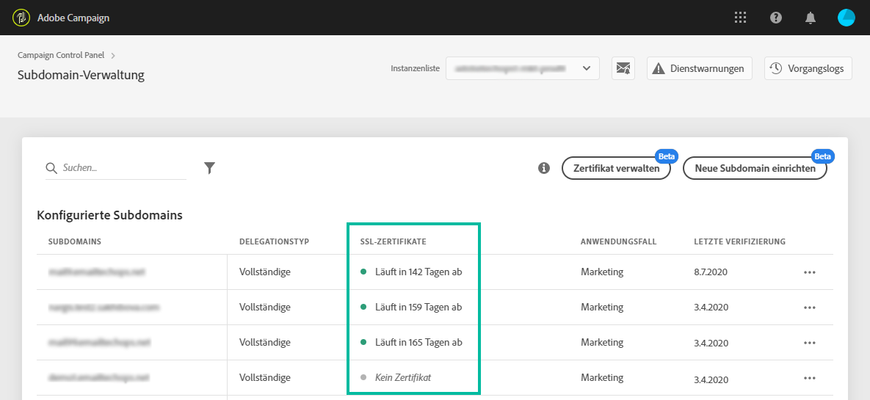
Task: Click the Dienstwarnungen button
Action: click(700, 68)
